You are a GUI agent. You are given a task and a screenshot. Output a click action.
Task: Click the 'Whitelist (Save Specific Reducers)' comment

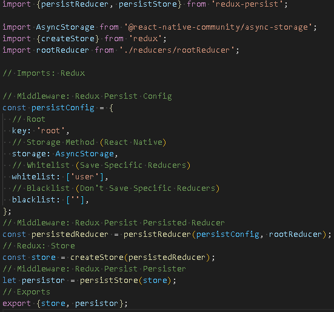click(101, 165)
